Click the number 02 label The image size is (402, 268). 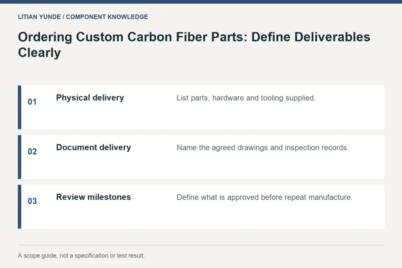32,151
